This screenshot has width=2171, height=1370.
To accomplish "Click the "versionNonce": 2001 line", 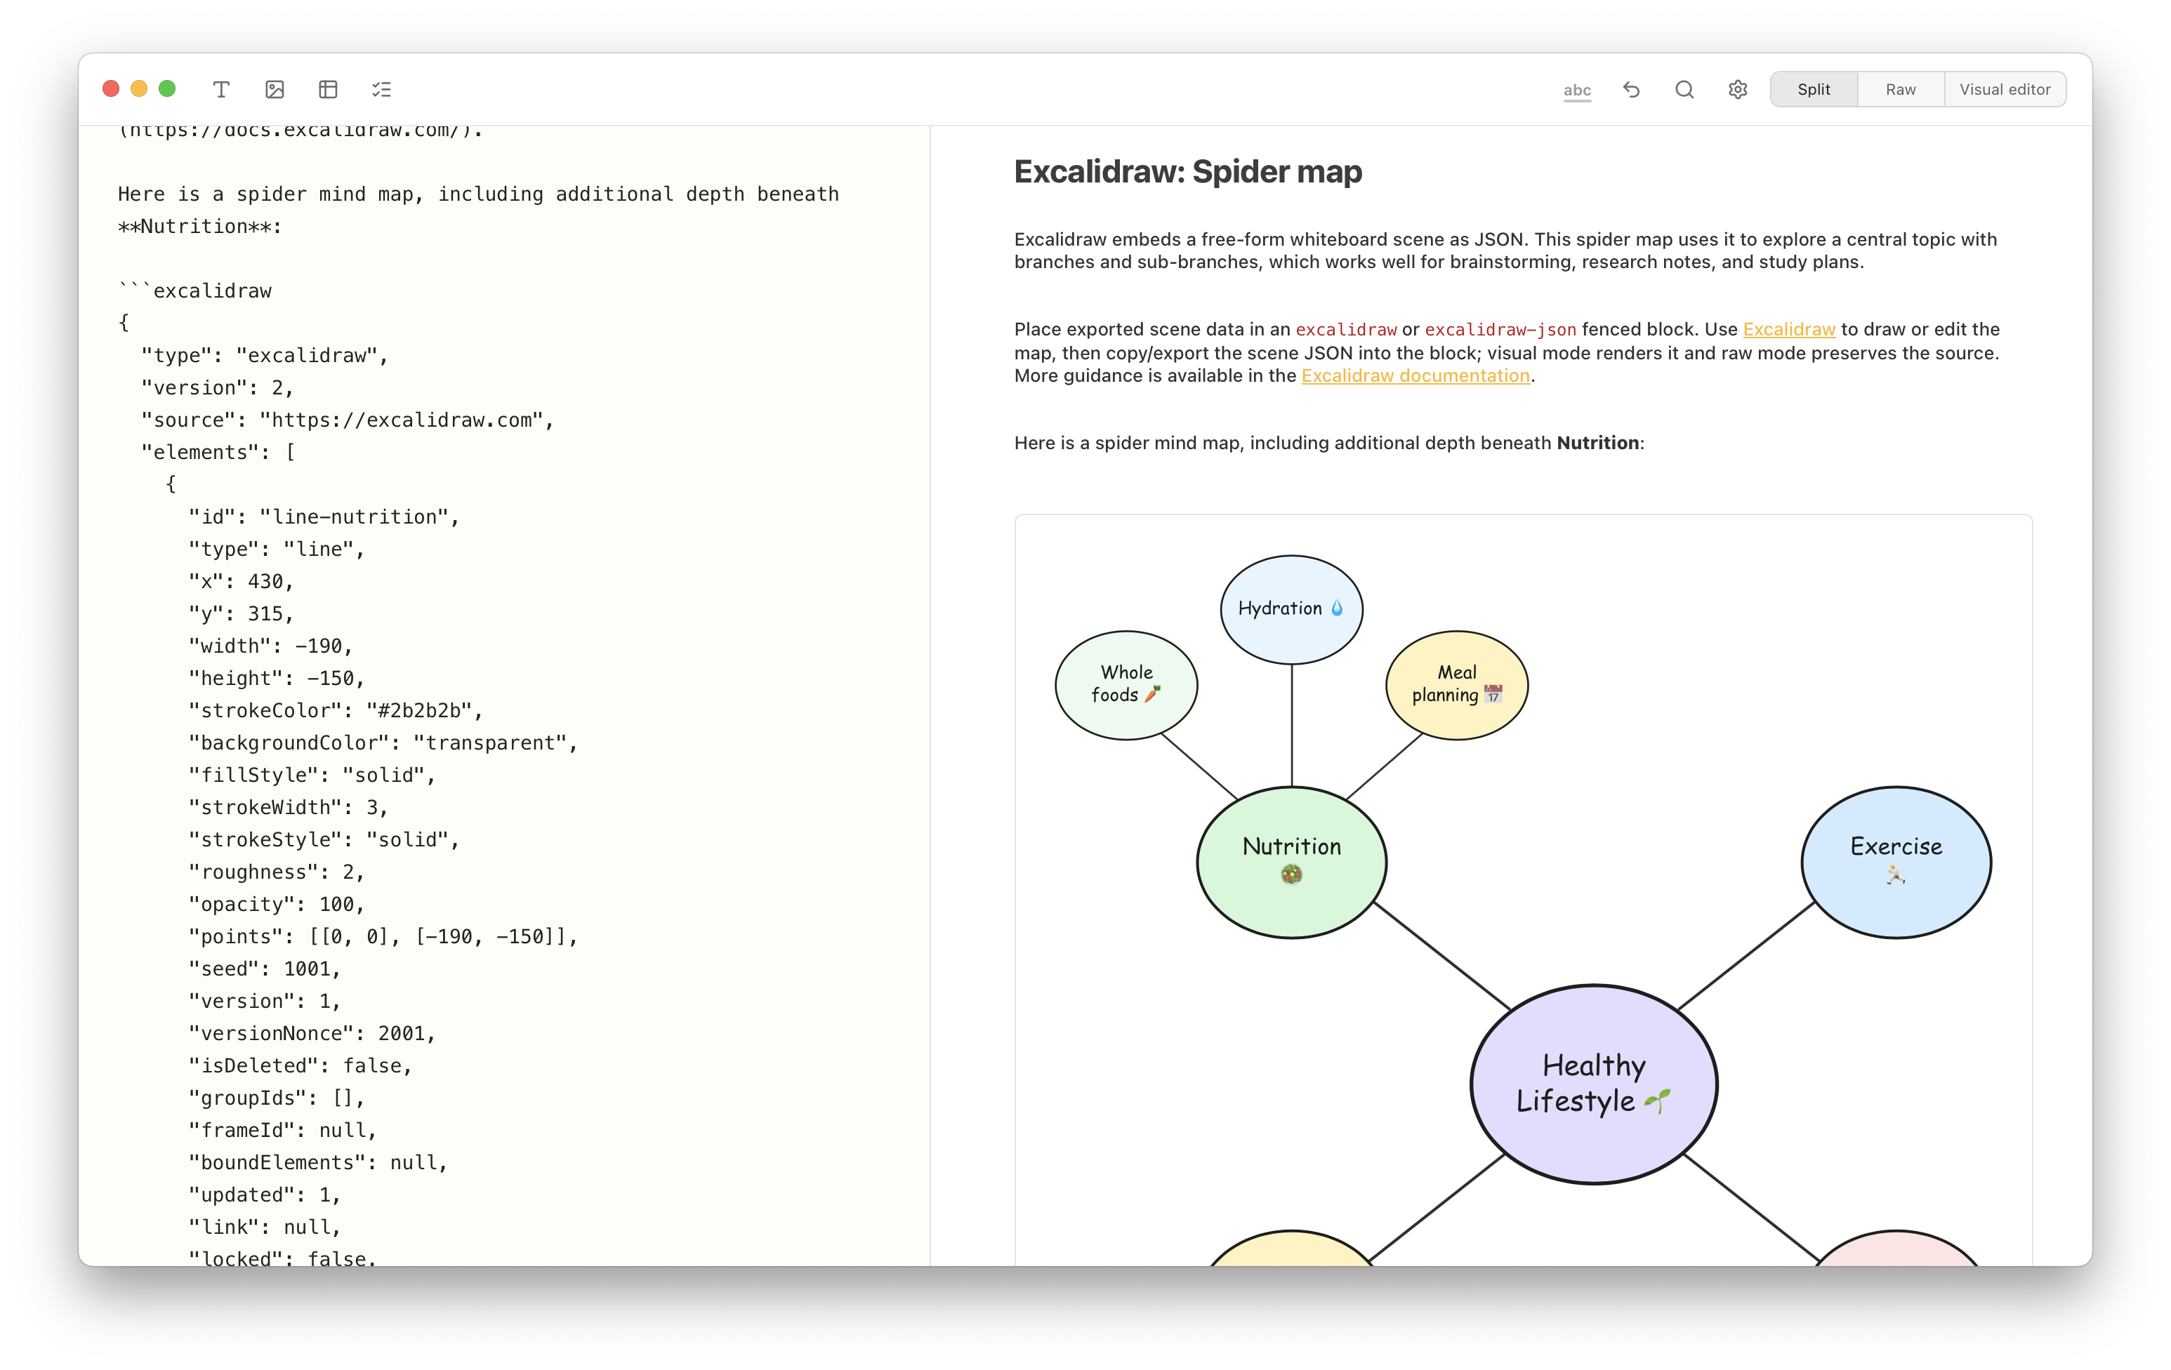I will (312, 1033).
